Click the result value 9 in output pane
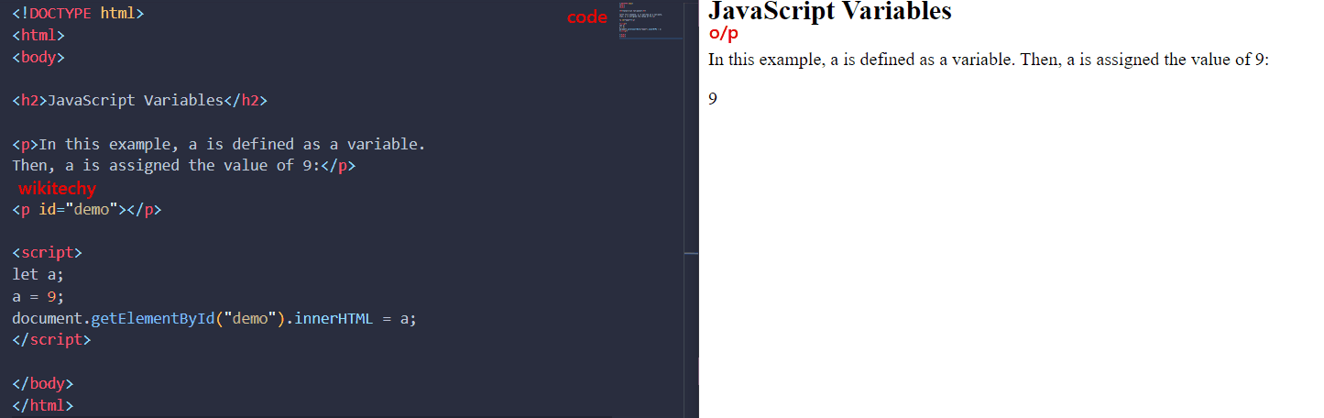1324x418 pixels. (x=713, y=98)
